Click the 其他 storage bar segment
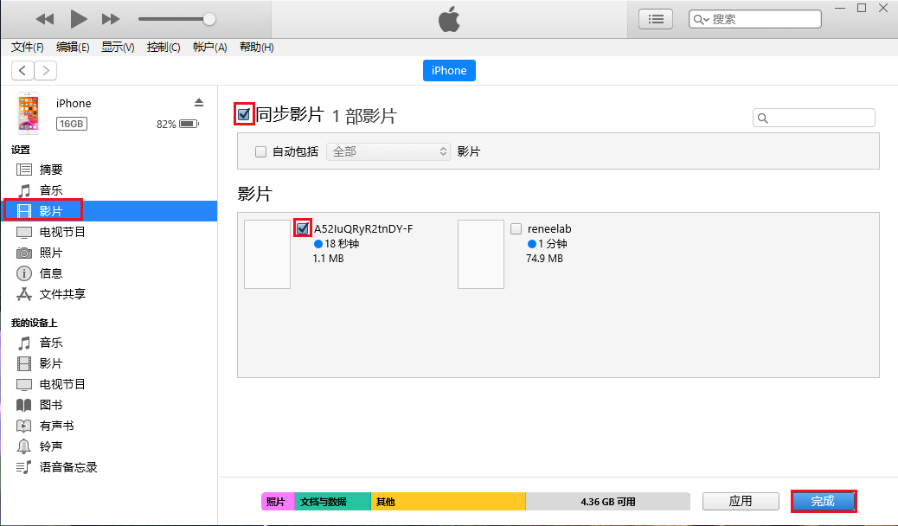 [x=448, y=502]
